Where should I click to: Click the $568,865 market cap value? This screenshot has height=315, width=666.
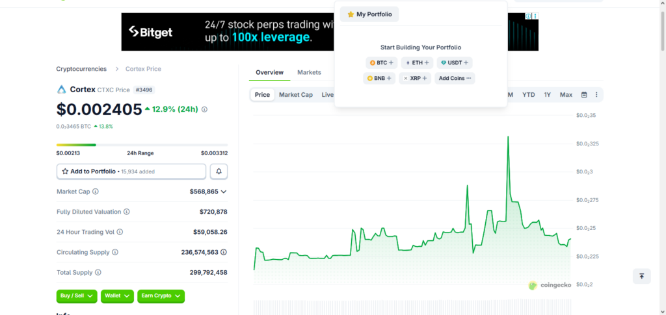[x=204, y=192]
